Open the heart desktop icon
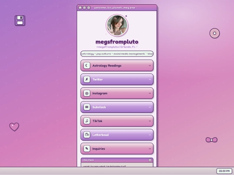This screenshot has height=175, width=234. pos(14,127)
